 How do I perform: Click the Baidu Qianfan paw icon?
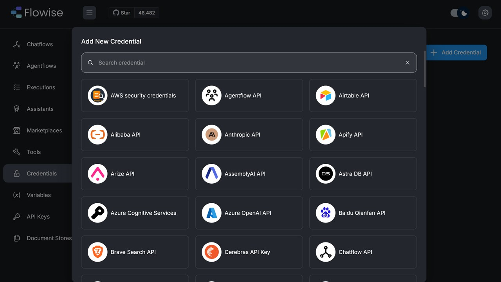[x=326, y=213]
